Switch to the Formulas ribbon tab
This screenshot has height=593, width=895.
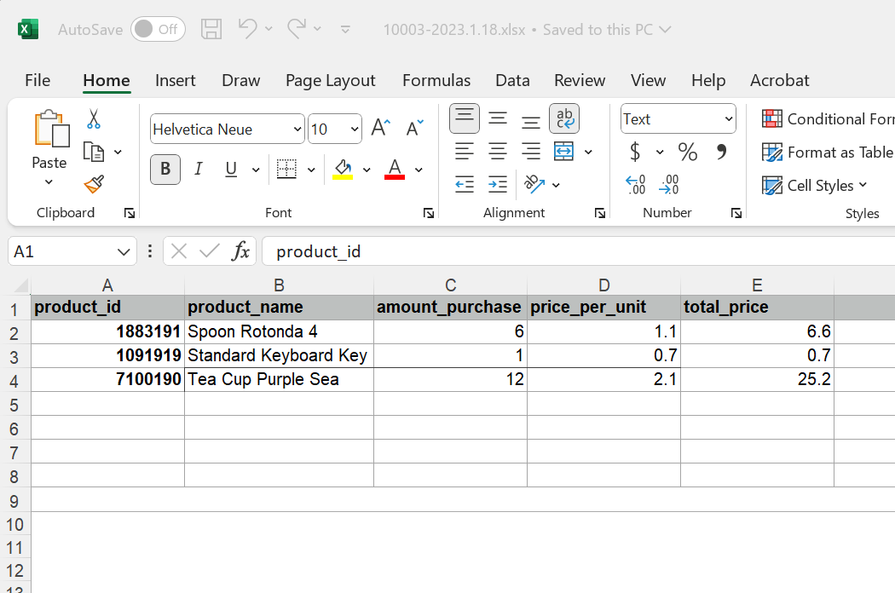(436, 80)
